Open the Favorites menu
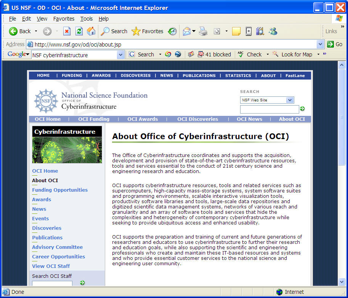This screenshot has height=298, width=348. pos(64,19)
